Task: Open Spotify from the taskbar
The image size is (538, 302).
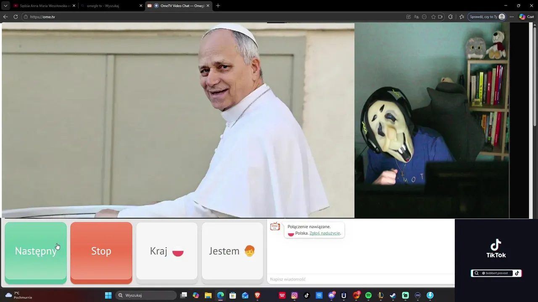Action: [369, 295]
